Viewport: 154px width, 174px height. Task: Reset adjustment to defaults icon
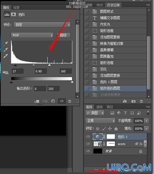point(53,101)
